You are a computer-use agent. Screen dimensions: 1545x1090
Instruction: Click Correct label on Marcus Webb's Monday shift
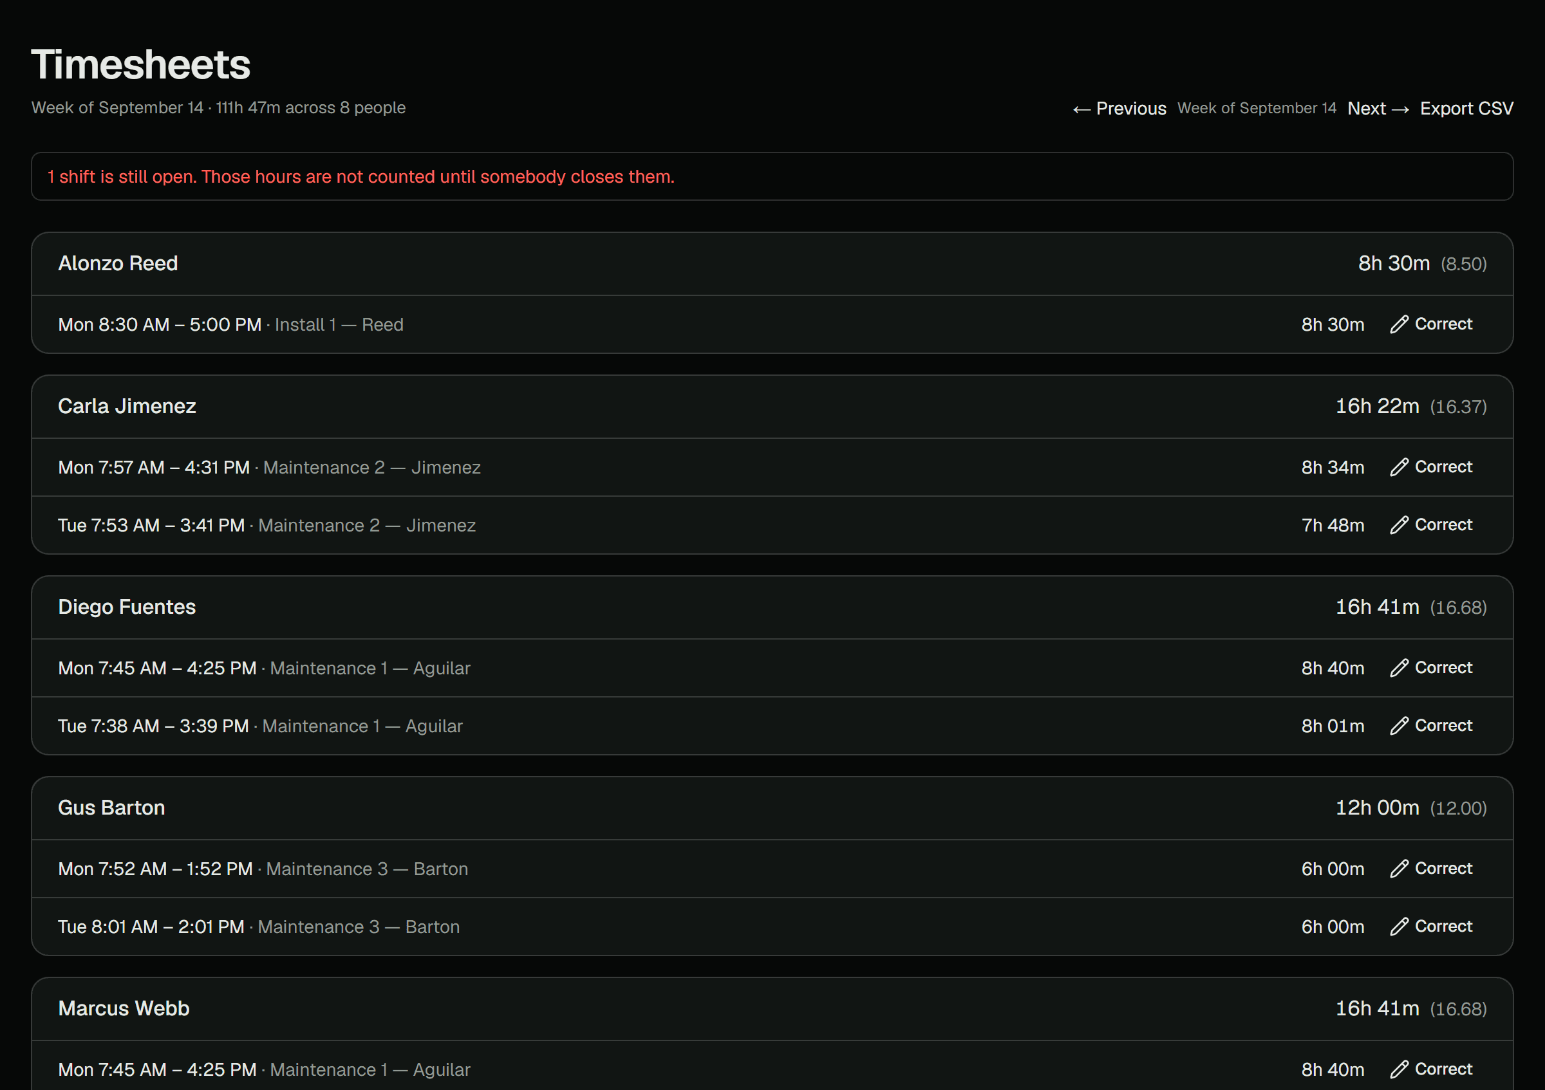pos(1443,1069)
